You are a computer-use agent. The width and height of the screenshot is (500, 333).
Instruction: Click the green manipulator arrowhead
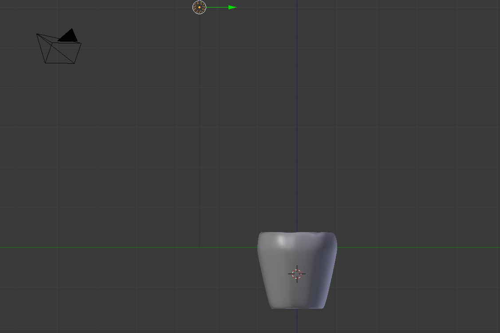coord(232,7)
